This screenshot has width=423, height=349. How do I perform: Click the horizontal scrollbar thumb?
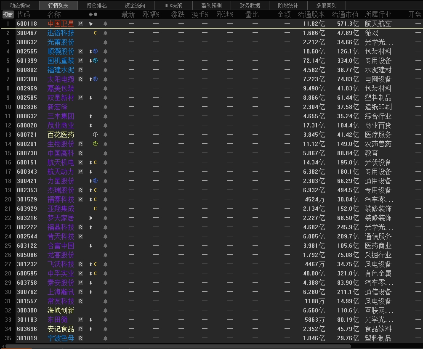coord(178,346)
